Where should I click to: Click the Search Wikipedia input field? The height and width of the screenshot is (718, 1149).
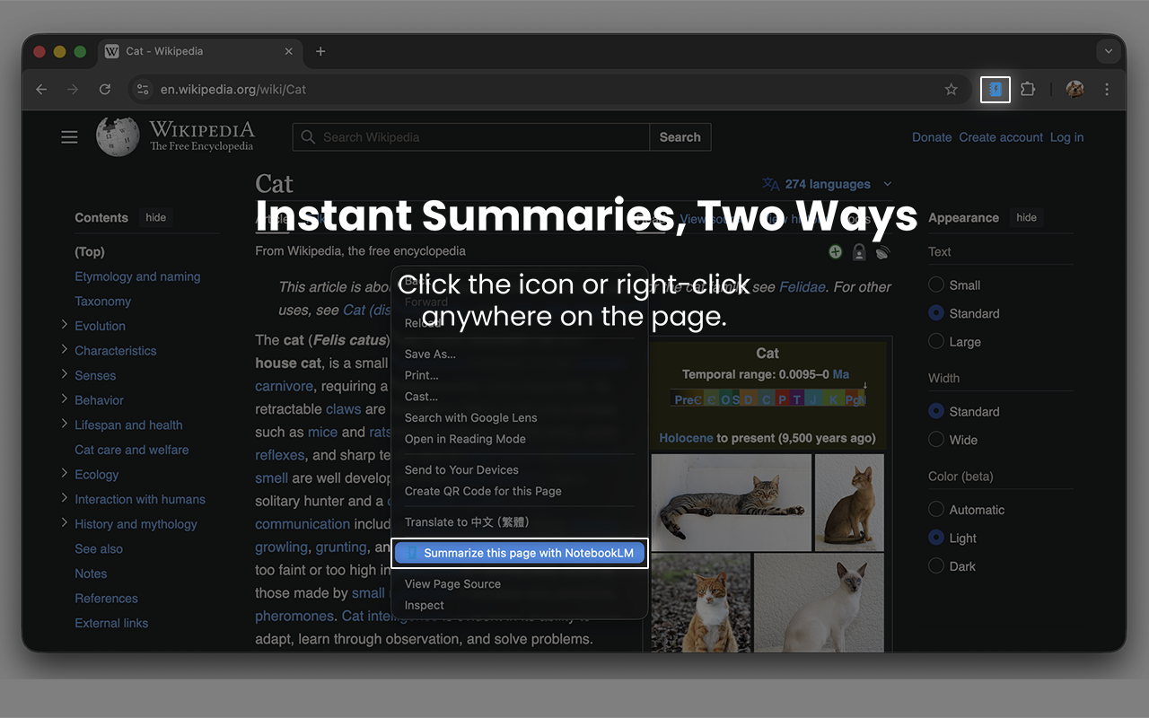471,137
